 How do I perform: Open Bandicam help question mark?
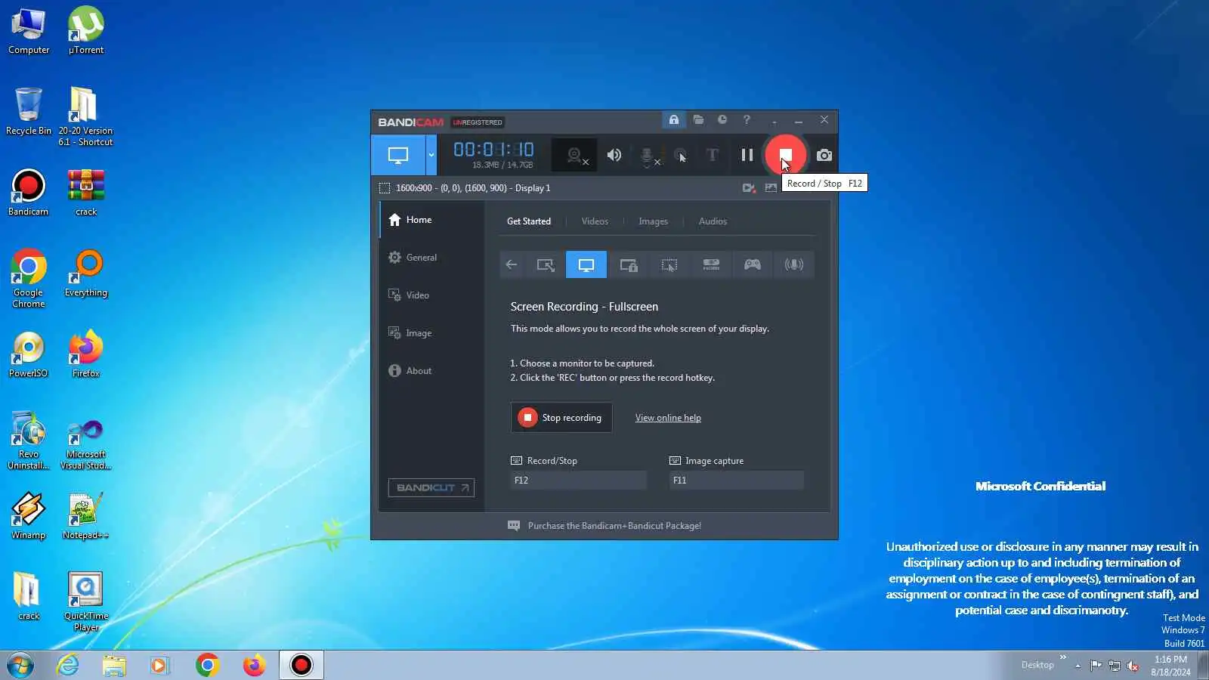(747, 119)
